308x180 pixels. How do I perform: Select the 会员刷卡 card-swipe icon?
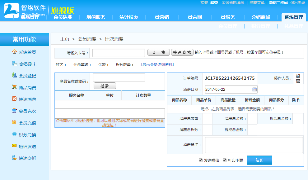pos(14,64)
